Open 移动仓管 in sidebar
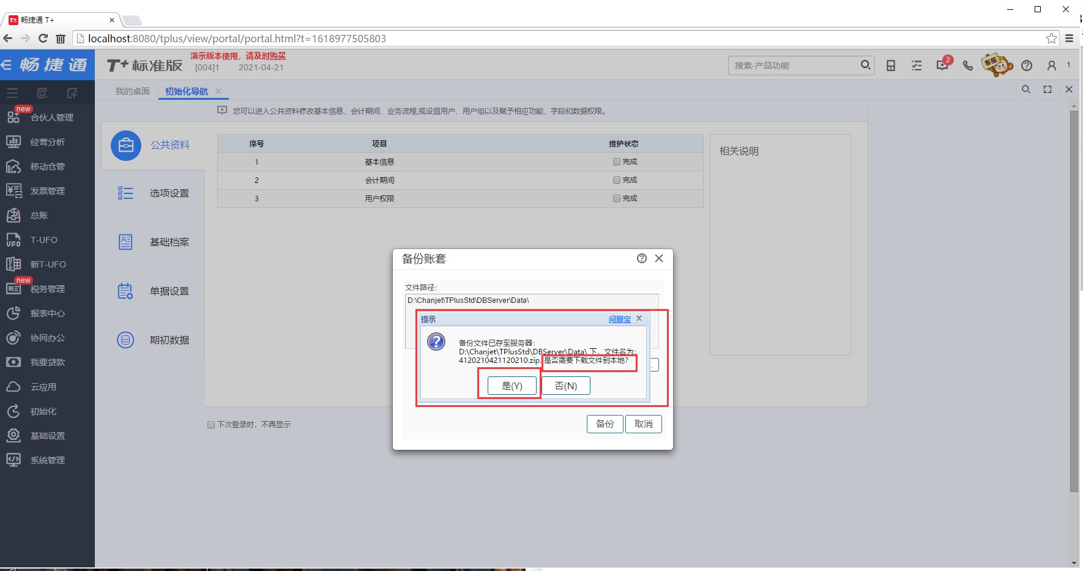Viewport: 1083px width, 571px height. pos(47,166)
